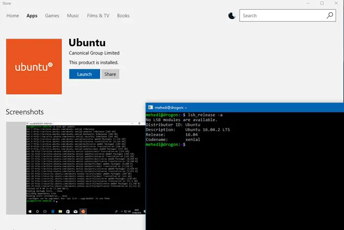Click the Ubuntu app title heading
This screenshot has height=230, width=344.
click(87, 43)
